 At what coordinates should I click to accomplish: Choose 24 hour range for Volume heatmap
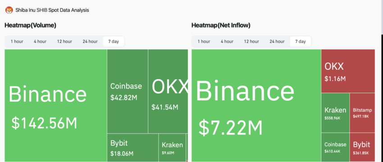point(90,41)
